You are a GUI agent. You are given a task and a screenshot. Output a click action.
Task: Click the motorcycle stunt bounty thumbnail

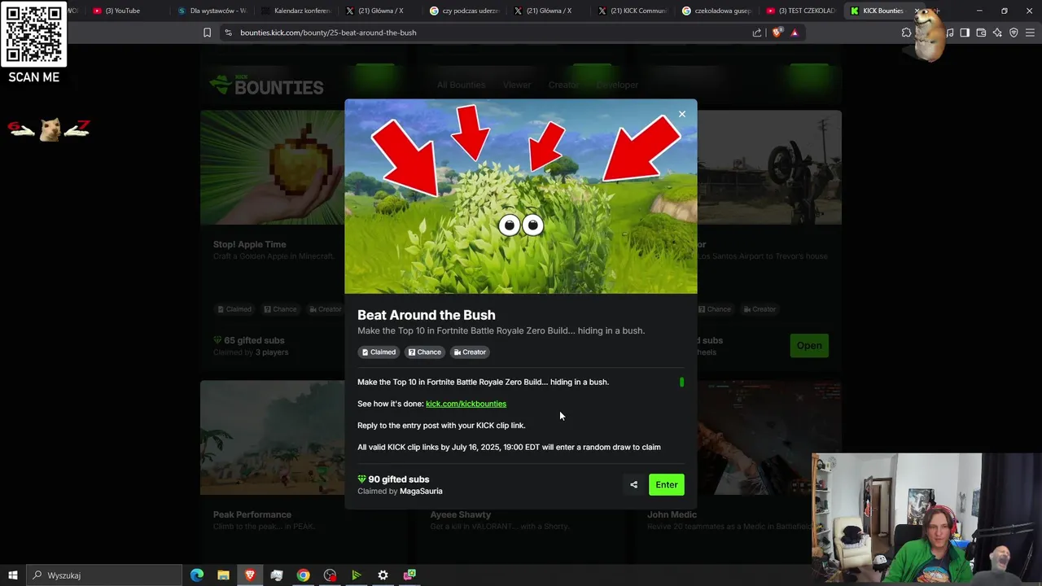[x=769, y=168]
